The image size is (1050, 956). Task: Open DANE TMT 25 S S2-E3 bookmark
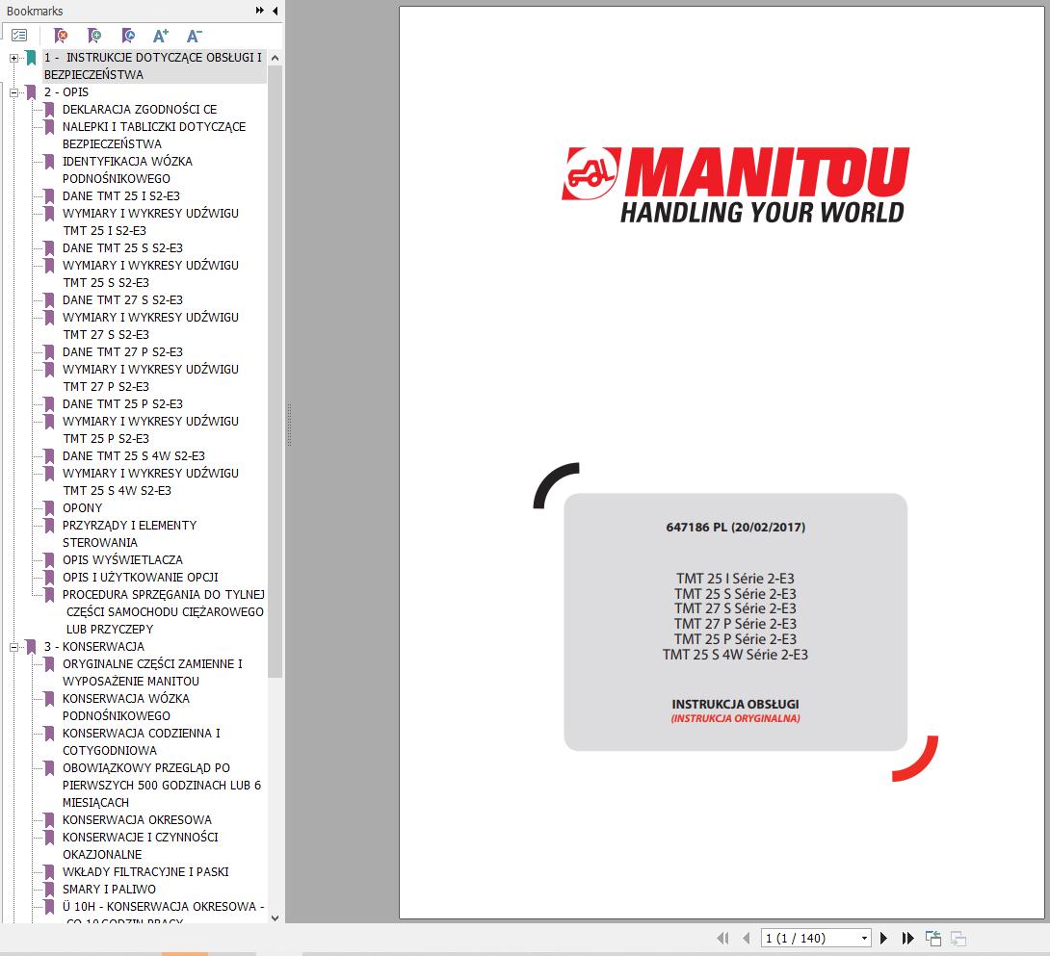(x=122, y=248)
